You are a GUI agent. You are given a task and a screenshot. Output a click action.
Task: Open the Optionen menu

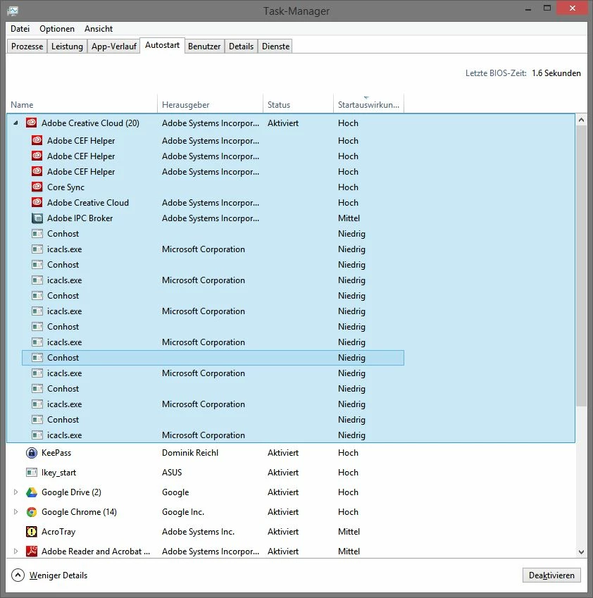pos(57,29)
